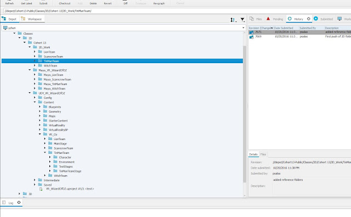Sort by the Date Submitted column header
This screenshot has width=351, height=217.
point(286,28)
